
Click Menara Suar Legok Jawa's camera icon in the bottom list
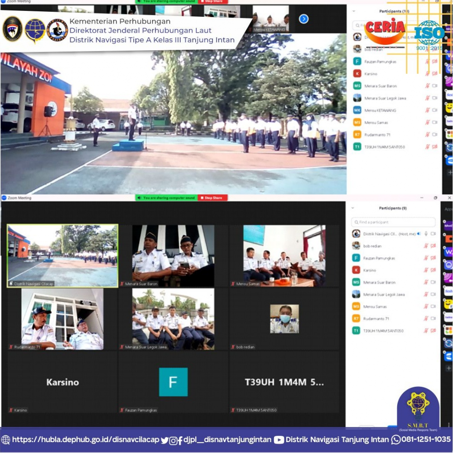(433, 294)
